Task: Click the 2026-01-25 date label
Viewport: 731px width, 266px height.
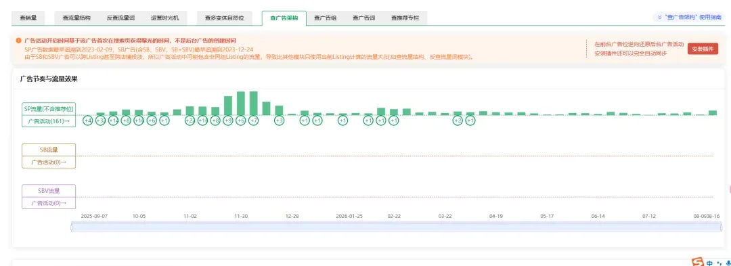Action: pos(349,216)
